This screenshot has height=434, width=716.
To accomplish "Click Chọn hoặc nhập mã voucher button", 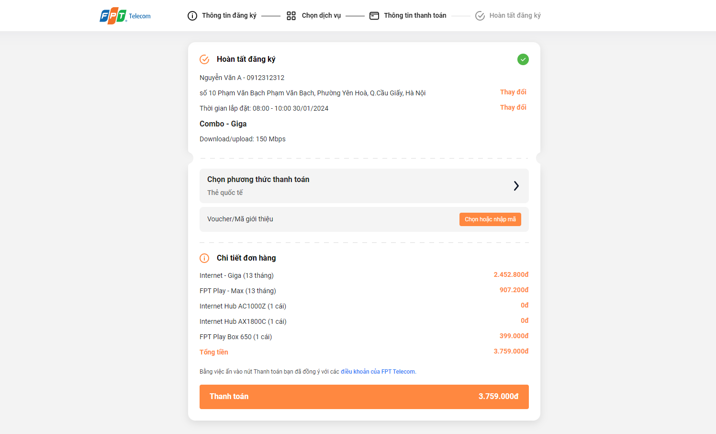I will pyautogui.click(x=490, y=219).
